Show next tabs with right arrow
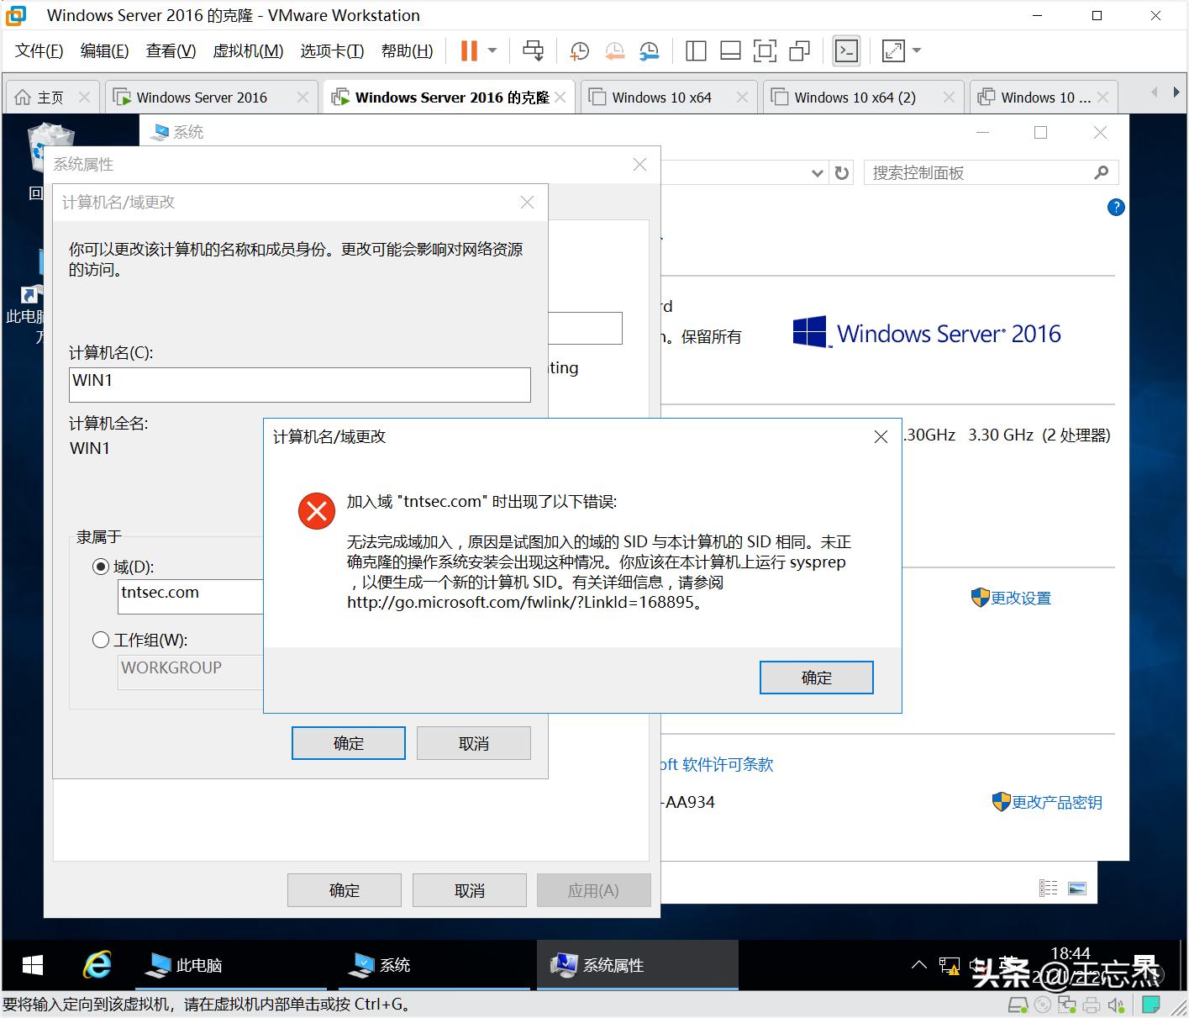The image size is (1189, 1018). click(x=1176, y=92)
